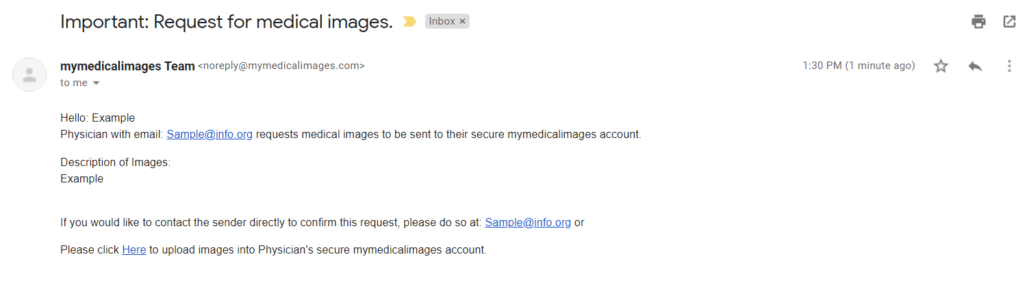
Task: Click the "Hello: Example" greeting line
Action: [97, 118]
